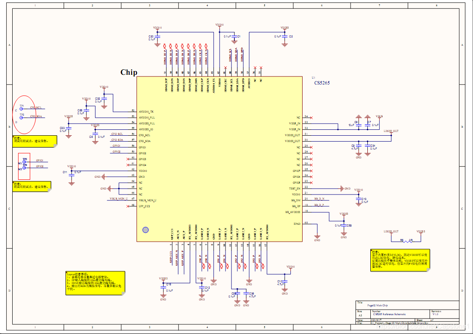
Task: Select the GND symbol below the EPAD pin
Action: tap(317, 238)
